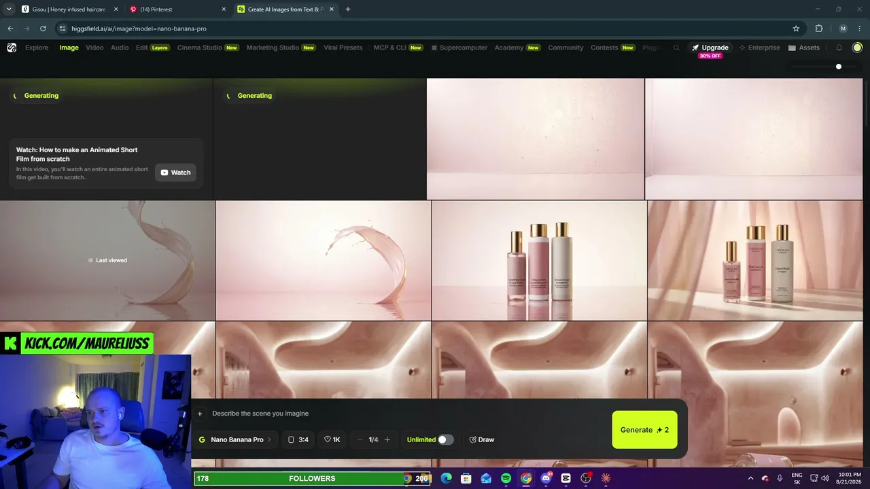Click the microphone icon in the system tray
870x489 pixels.
(x=780, y=478)
